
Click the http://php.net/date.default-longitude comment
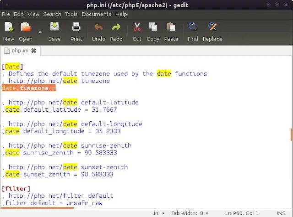(72, 124)
